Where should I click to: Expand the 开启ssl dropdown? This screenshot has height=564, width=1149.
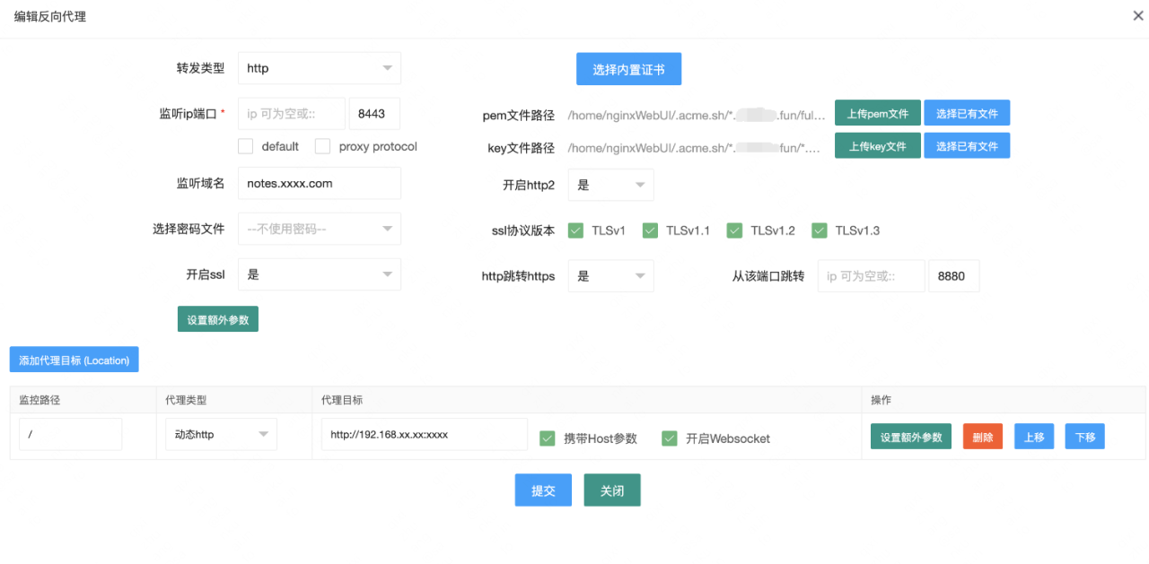[319, 274]
